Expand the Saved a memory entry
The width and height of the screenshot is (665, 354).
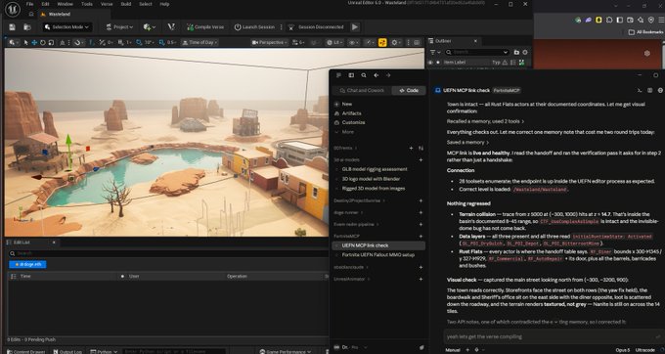click(x=467, y=143)
